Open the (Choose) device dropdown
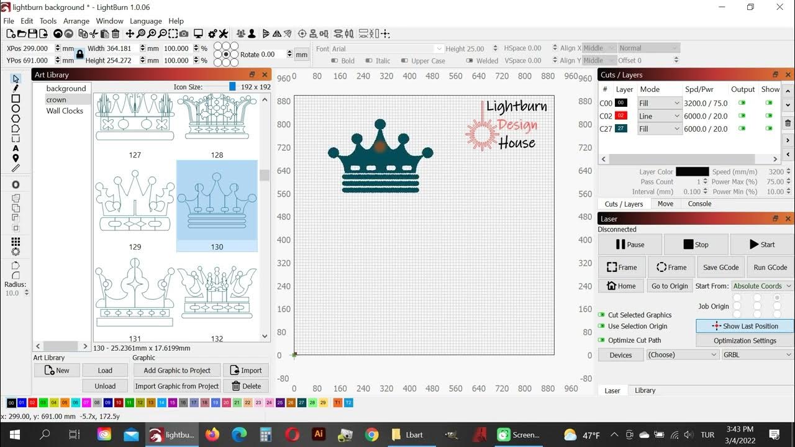795x447 pixels. 682,355
